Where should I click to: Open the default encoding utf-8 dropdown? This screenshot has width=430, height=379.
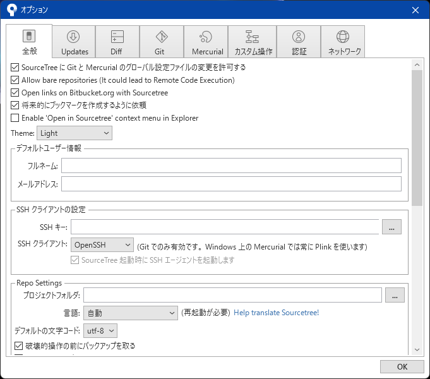coord(100,331)
